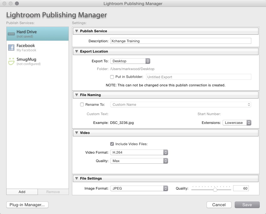The width and height of the screenshot is (266, 214).
Task: Collapse the Video section
Action: click(x=77, y=133)
